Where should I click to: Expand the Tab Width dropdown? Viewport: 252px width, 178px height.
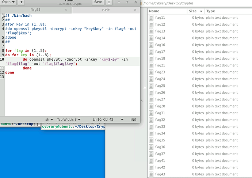(69, 120)
